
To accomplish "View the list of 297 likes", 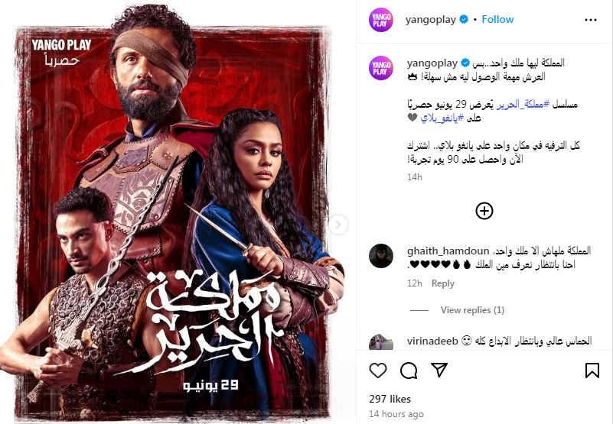I will [390, 399].
